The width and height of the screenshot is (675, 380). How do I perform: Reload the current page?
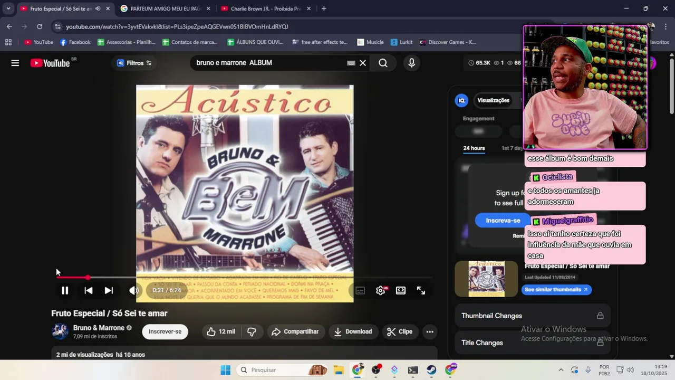pyautogui.click(x=40, y=26)
